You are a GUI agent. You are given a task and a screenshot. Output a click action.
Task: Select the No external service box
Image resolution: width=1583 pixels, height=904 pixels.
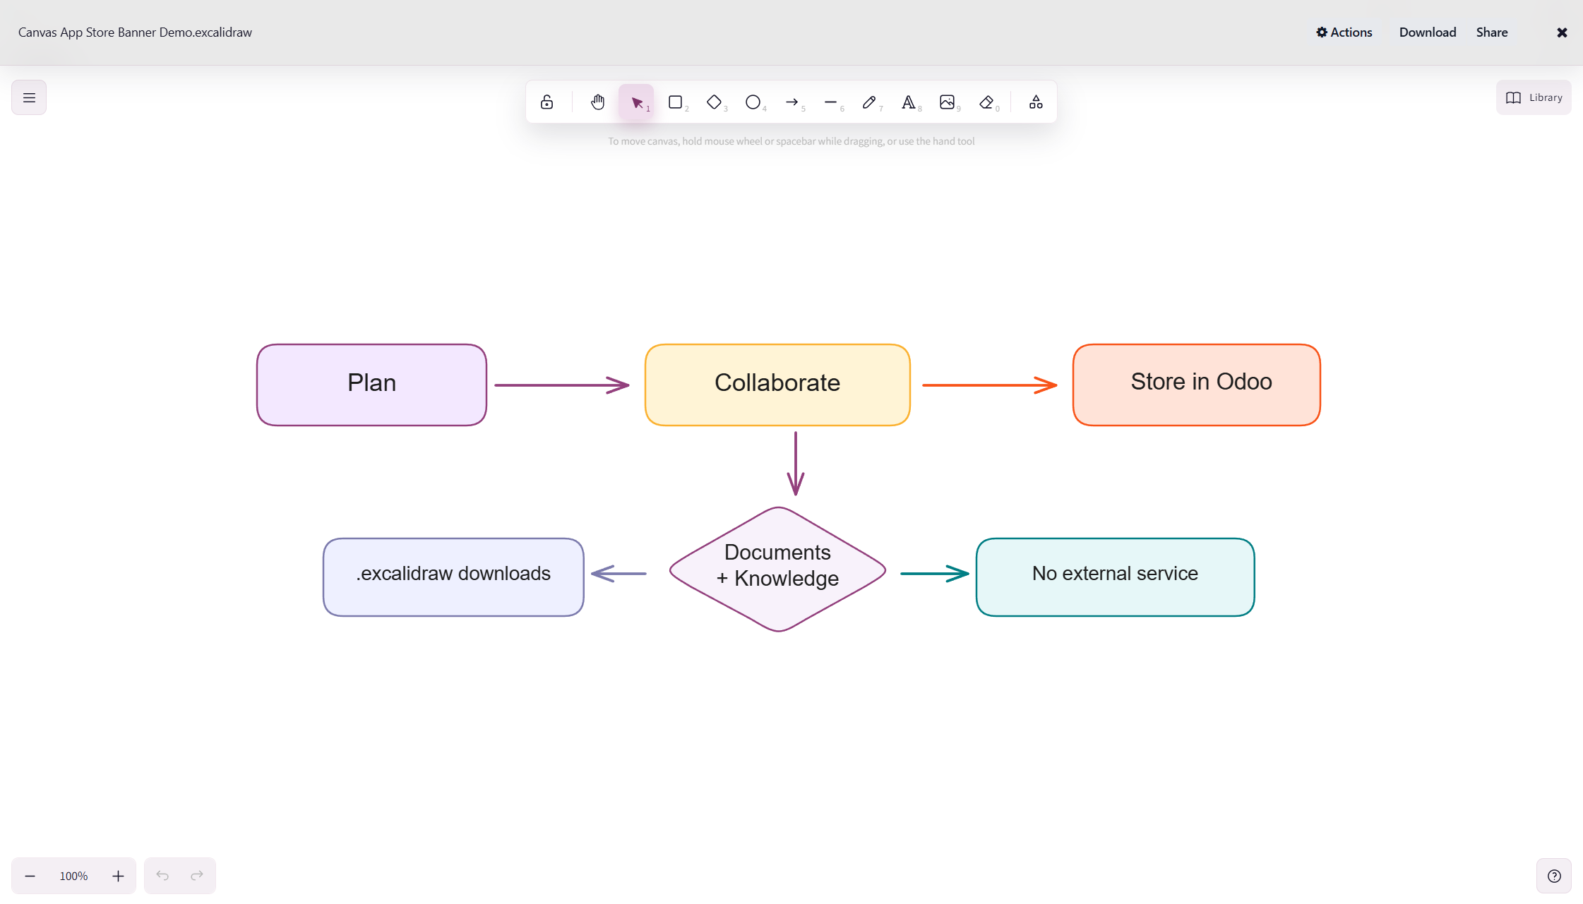pos(1116,577)
